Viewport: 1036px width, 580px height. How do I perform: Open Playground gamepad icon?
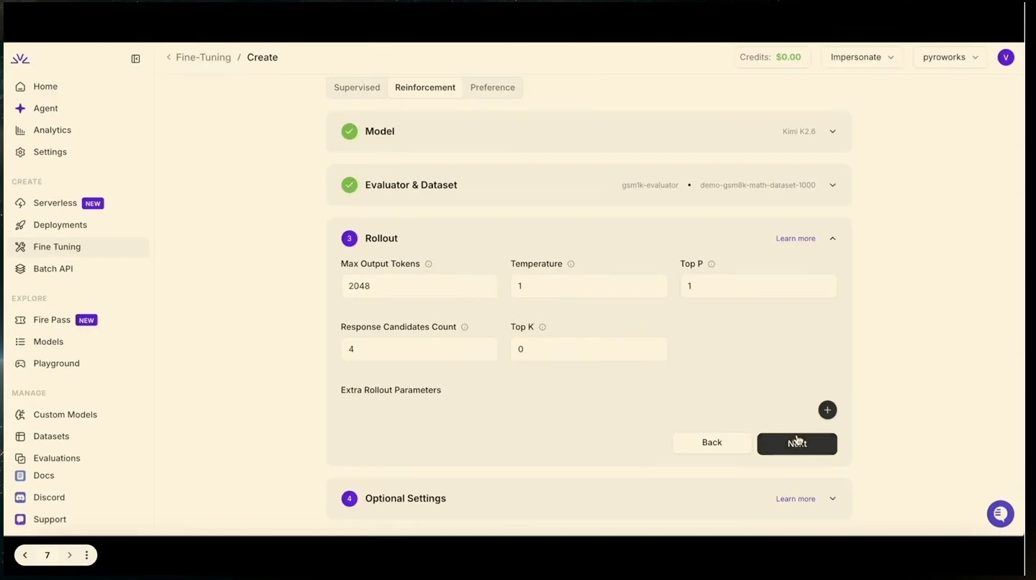[x=20, y=364]
